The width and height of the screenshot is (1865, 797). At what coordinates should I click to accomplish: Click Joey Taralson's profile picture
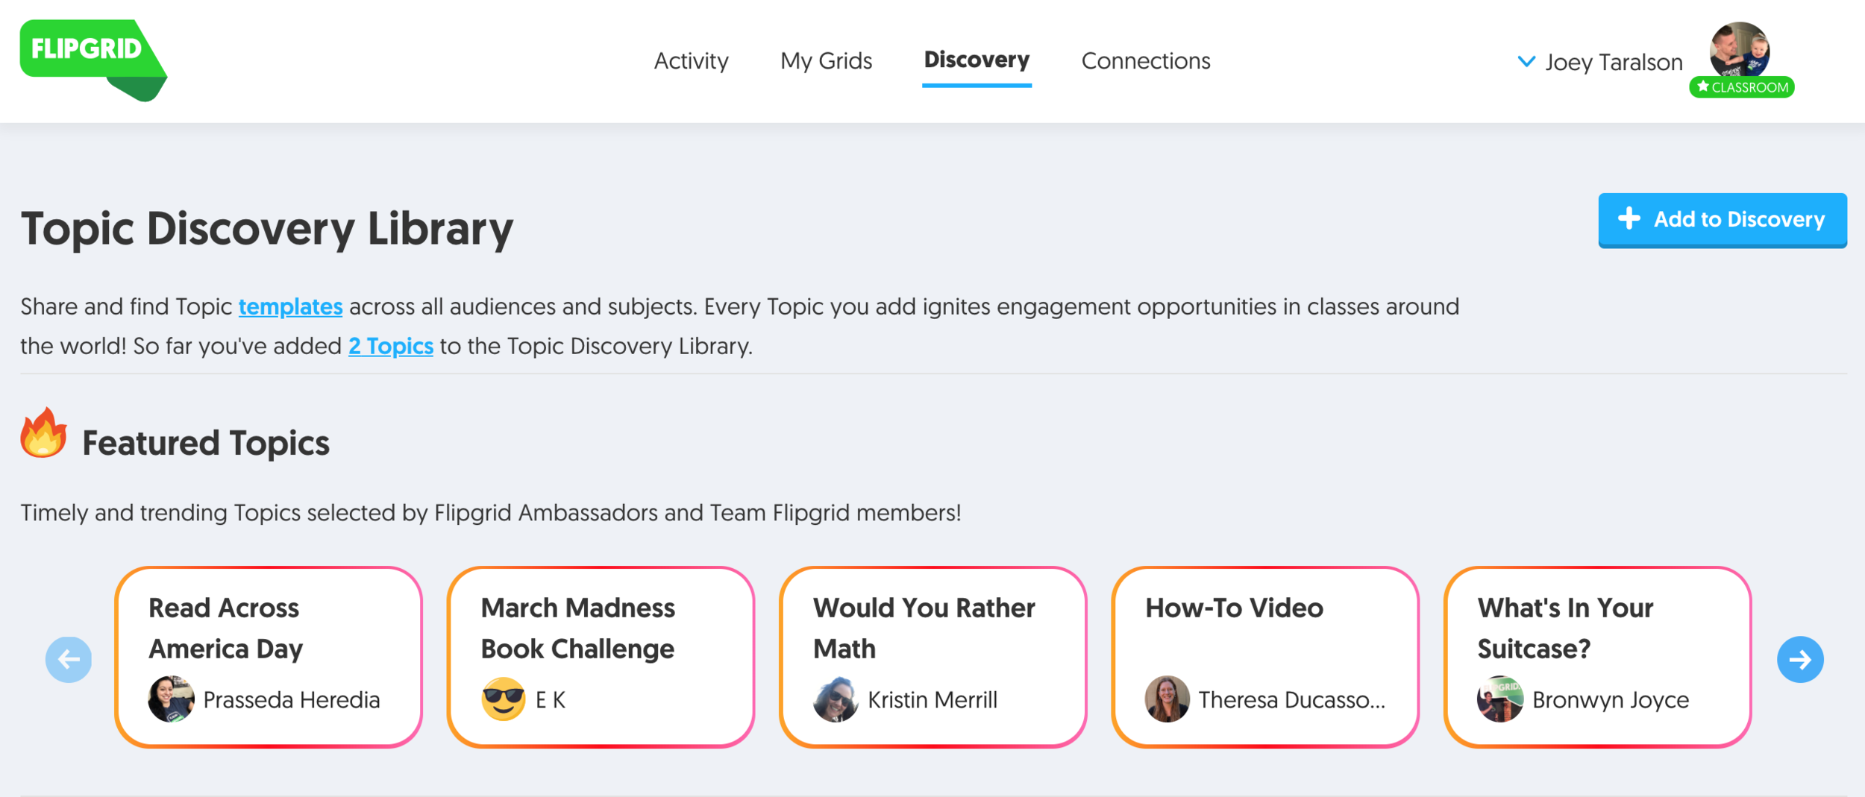click(x=1739, y=51)
